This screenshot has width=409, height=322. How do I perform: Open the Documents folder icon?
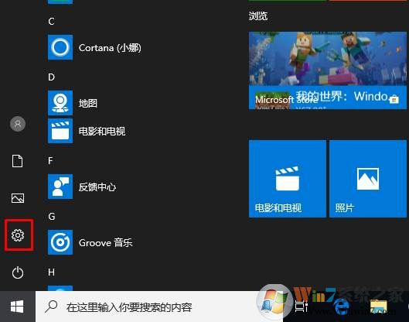click(18, 161)
